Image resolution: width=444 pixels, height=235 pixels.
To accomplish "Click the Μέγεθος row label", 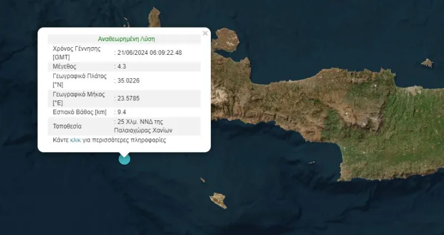I will point(64,67).
